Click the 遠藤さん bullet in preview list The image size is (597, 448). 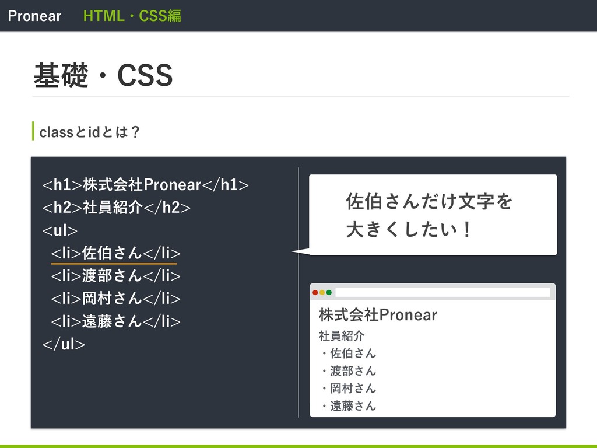coord(349,406)
